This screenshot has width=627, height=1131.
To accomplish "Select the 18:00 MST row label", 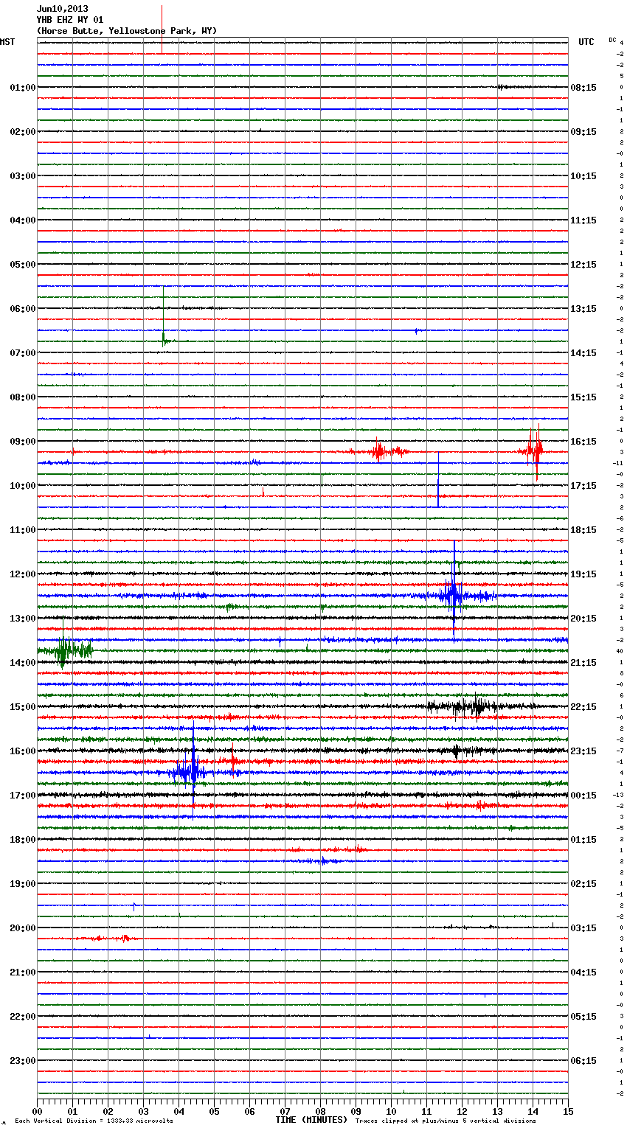I will coord(22,840).
